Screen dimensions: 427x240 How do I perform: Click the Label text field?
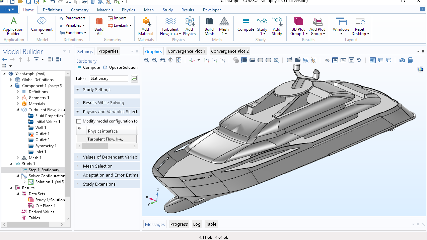(109, 78)
